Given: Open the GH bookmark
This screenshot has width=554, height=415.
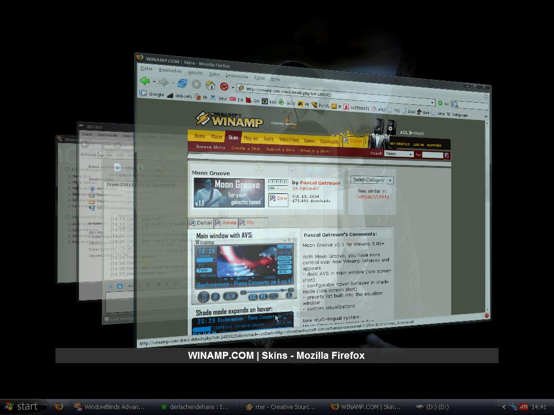Looking at the screenshot, I should coord(253,101).
